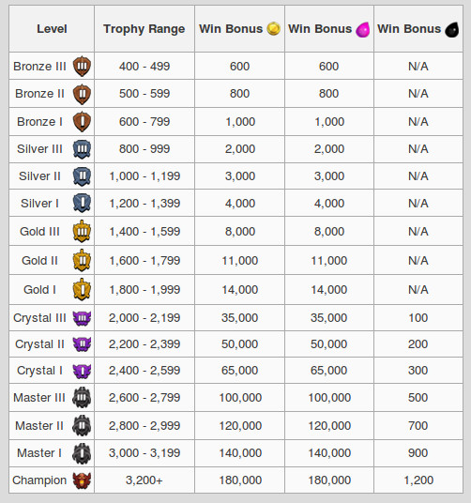Click the Level column header
This screenshot has width=471, height=503.
point(52,29)
